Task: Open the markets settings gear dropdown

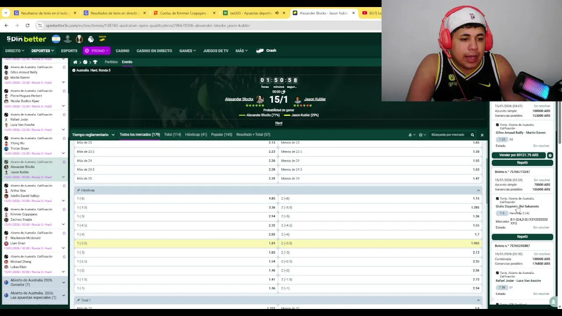Action: [x=422, y=135]
